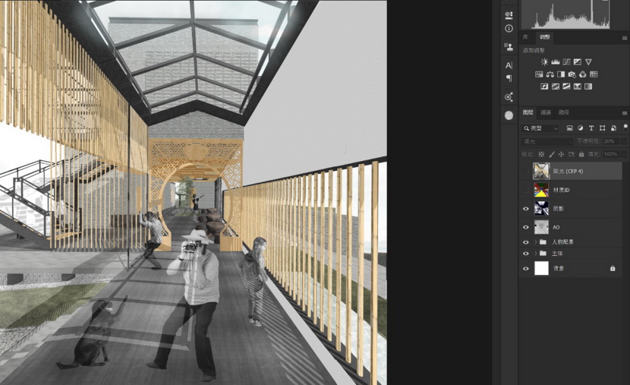The width and height of the screenshot is (630, 385).
Task: Toggle visibility of the AO layer
Action: (526, 227)
